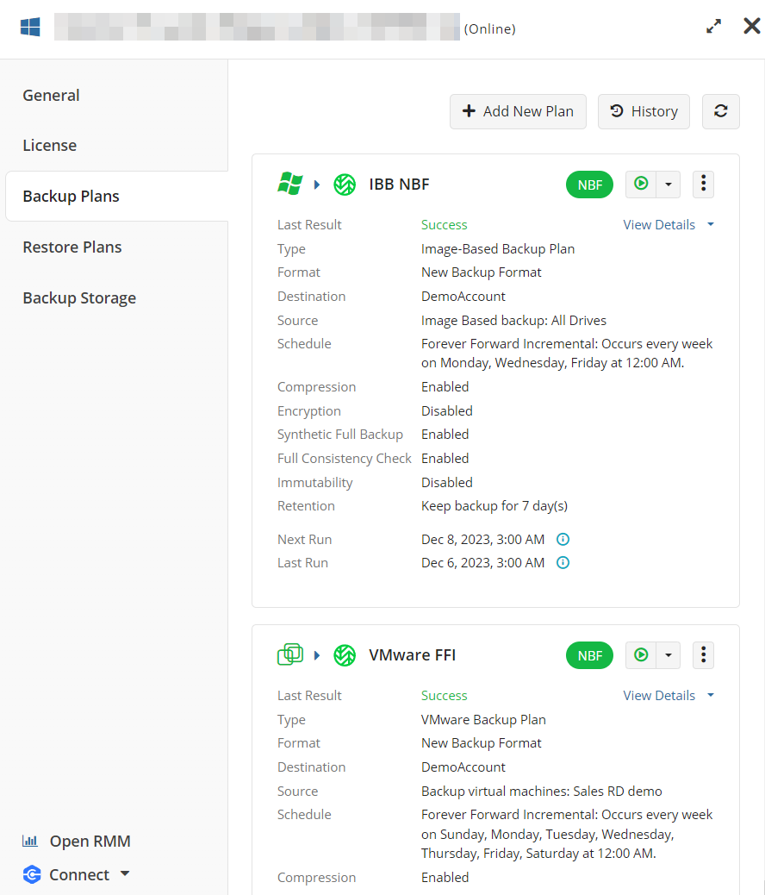The width and height of the screenshot is (765, 895).
Task: Click the Windows icon on the IBB NBF plan
Action: point(290,183)
